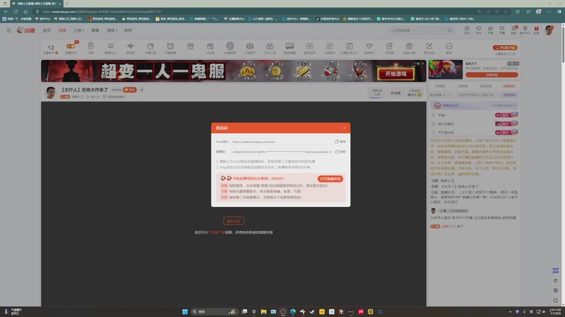The image size is (565, 317).
Task: Reload the page with the refresh icon
Action: pyautogui.click(x=16, y=11)
